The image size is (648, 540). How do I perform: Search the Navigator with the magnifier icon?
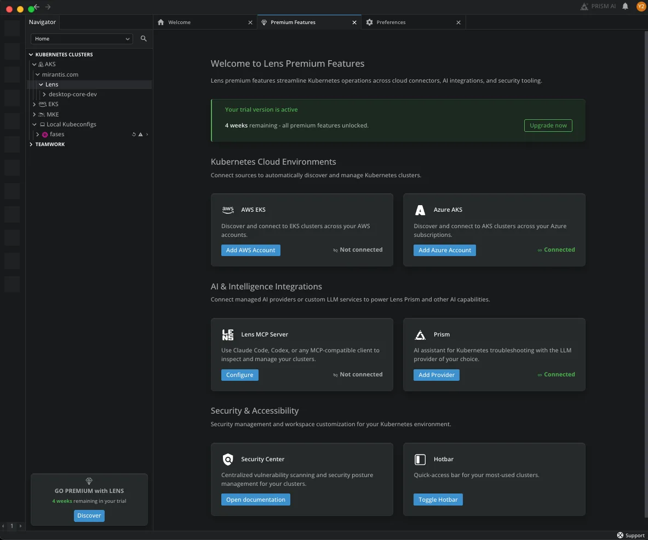pyautogui.click(x=144, y=38)
